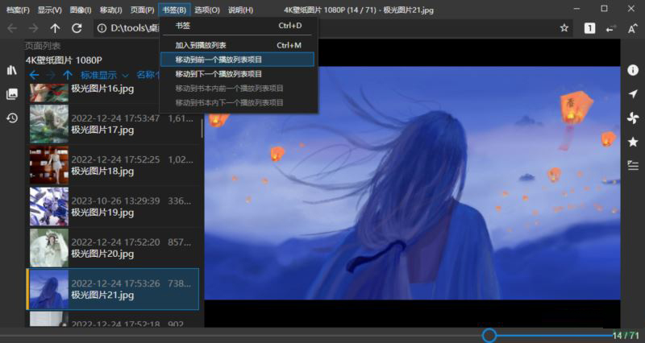
Task: Close the 书签(B) menu in the menu bar
Action: [174, 10]
